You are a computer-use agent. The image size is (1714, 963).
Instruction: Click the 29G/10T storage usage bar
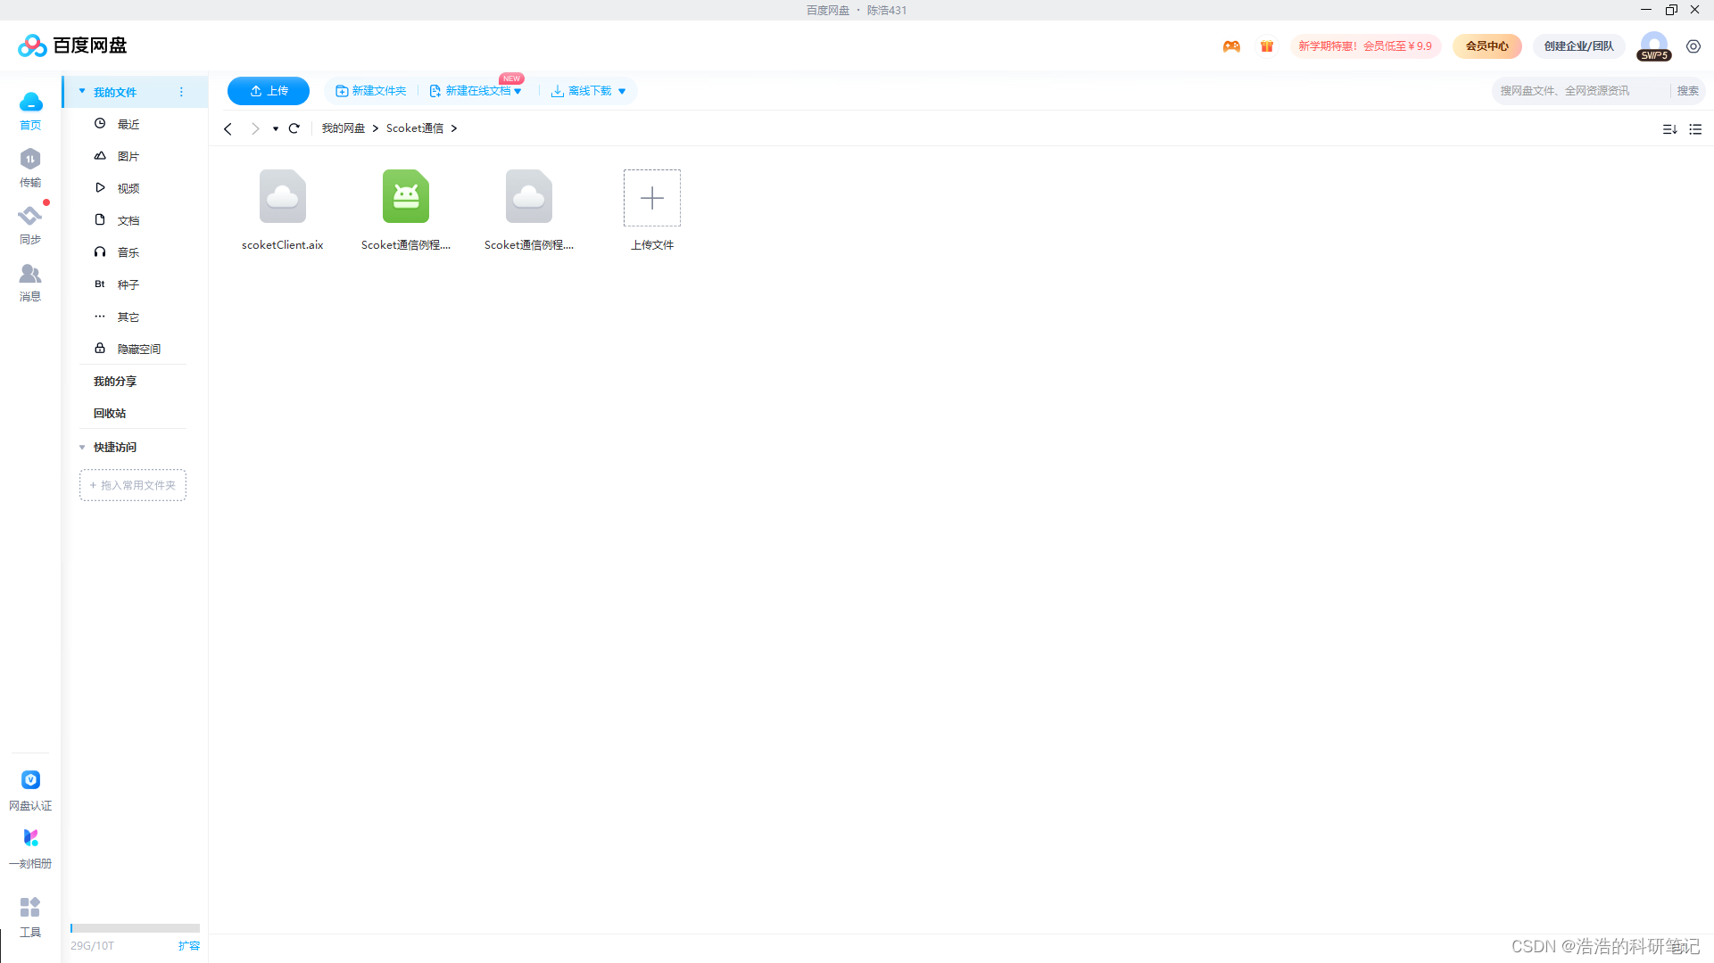pos(134,927)
